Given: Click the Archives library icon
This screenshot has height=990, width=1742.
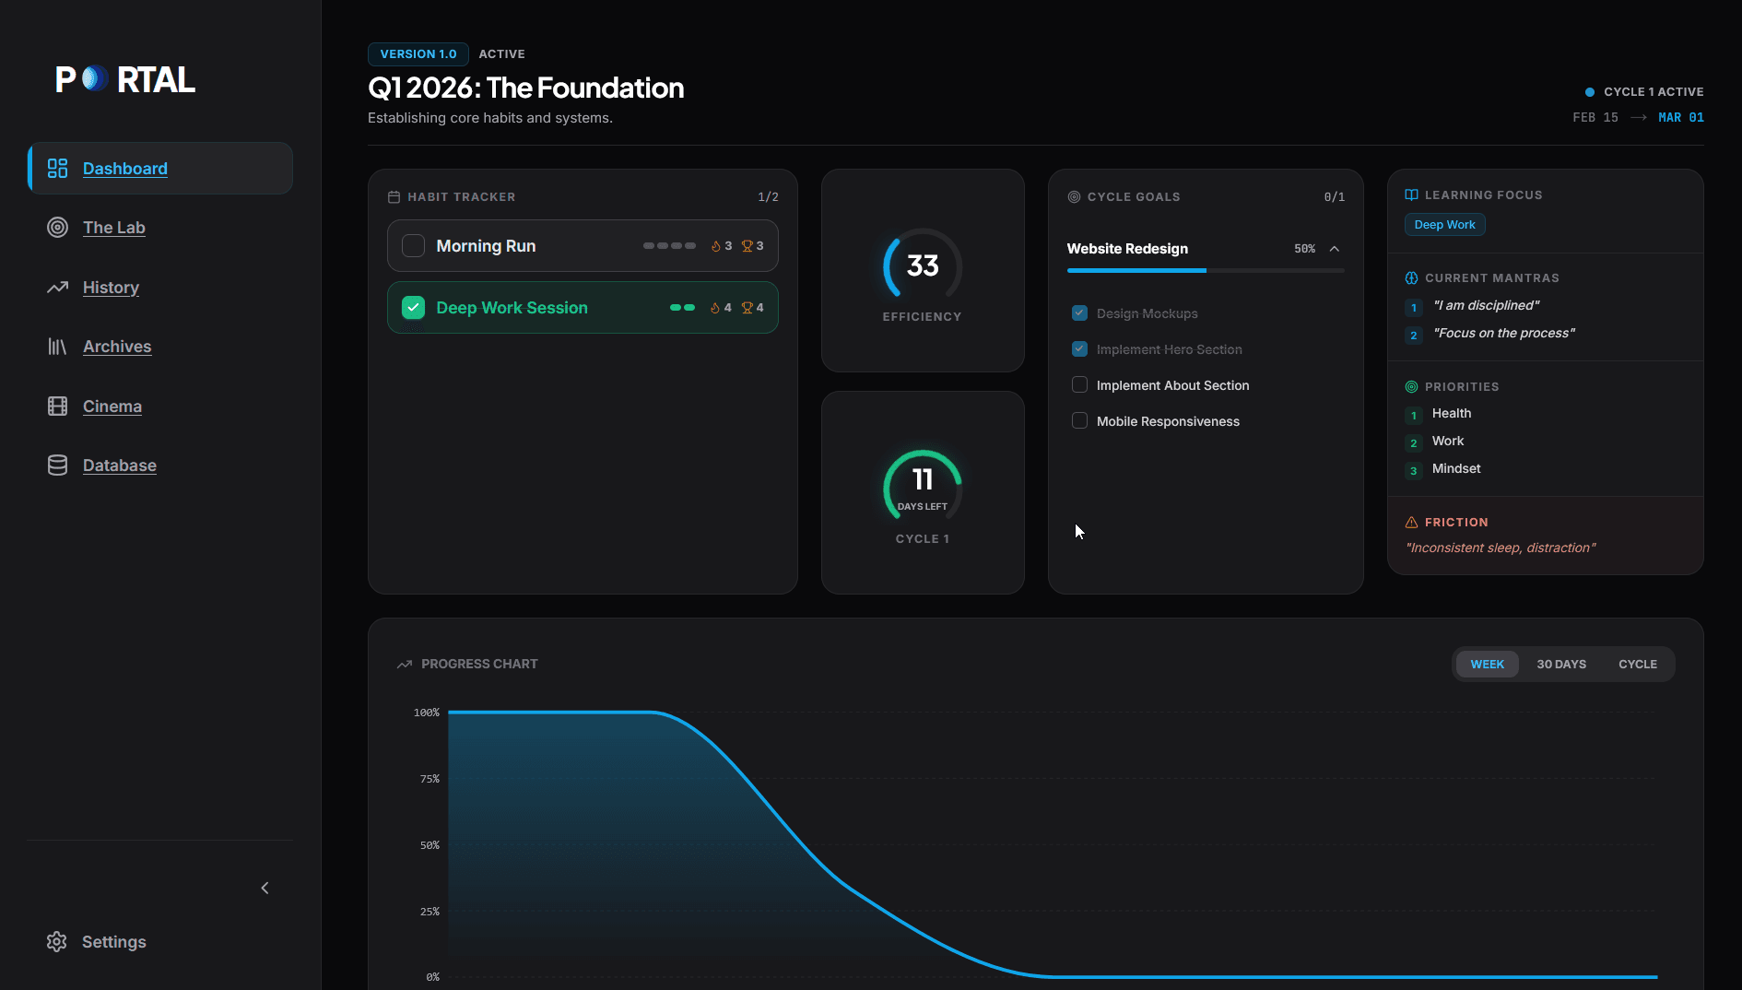Looking at the screenshot, I should click(x=57, y=347).
